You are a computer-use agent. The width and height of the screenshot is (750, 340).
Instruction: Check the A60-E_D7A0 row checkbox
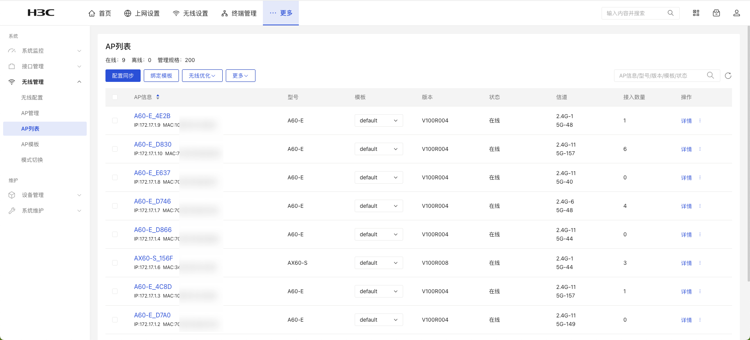115,320
